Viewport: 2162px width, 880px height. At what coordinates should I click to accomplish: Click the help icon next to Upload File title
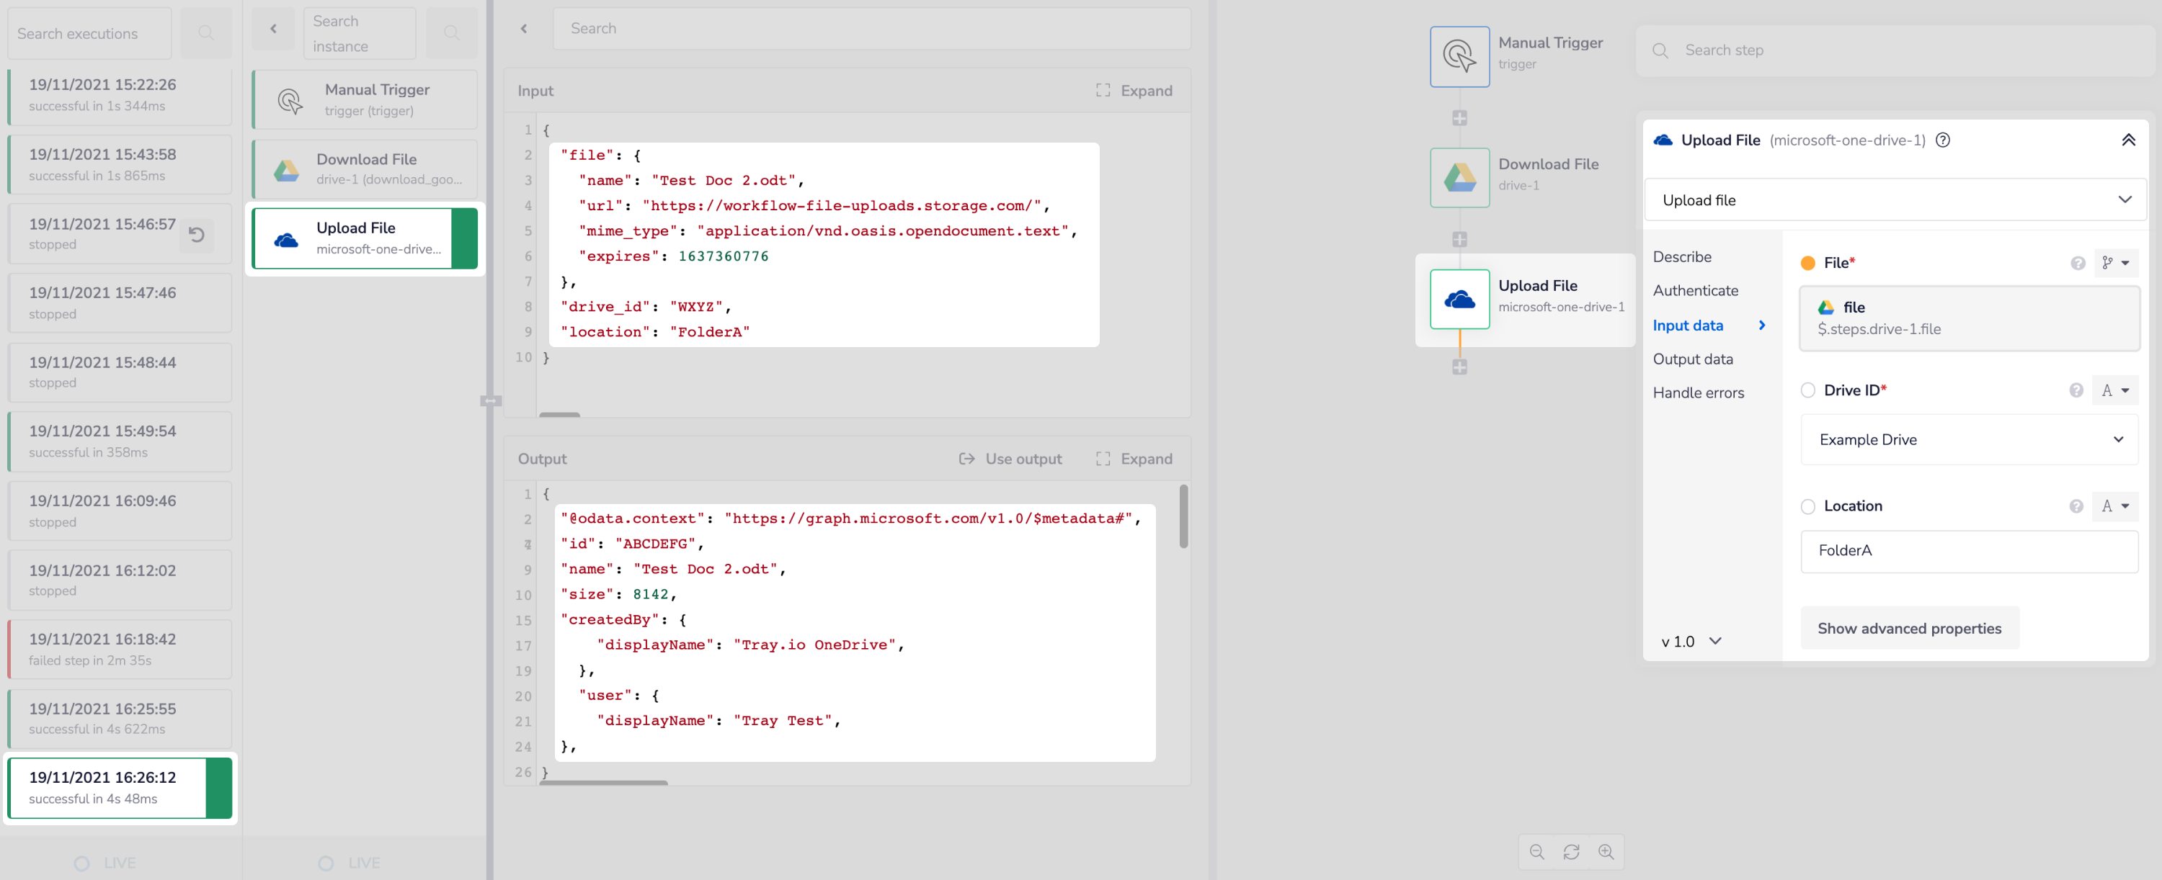pyautogui.click(x=1942, y=140)
